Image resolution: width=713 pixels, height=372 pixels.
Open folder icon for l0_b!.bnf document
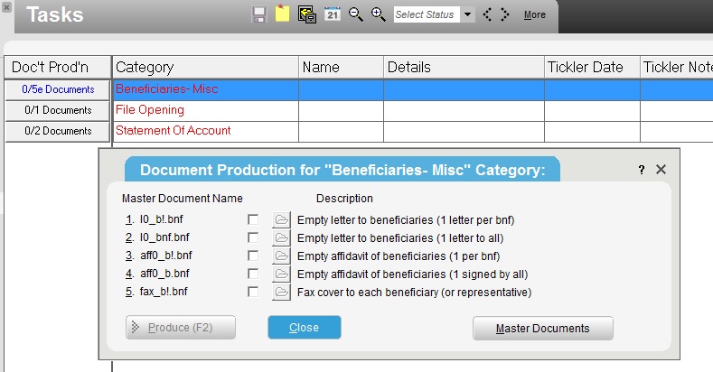coord(281,219)
